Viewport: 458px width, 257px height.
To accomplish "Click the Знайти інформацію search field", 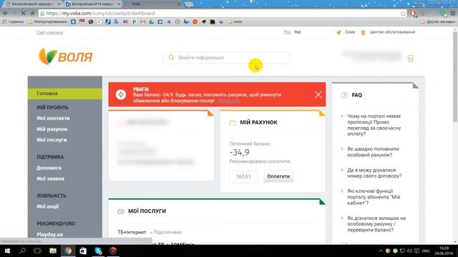I will point(226,58).
